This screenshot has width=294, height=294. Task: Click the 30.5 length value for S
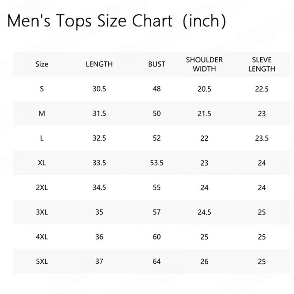click(99, 89)
